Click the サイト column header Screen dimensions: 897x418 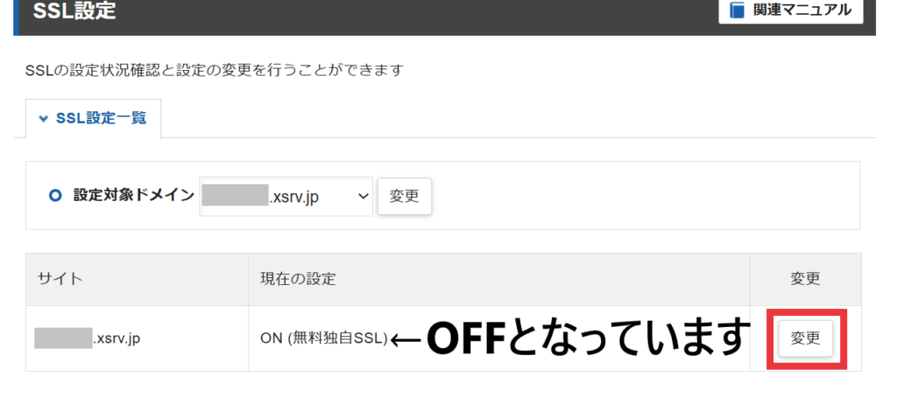click(138, 279)
